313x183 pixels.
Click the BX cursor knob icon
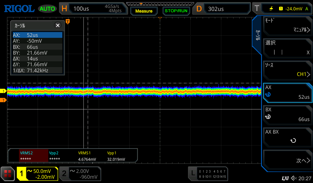coord(268,117)
